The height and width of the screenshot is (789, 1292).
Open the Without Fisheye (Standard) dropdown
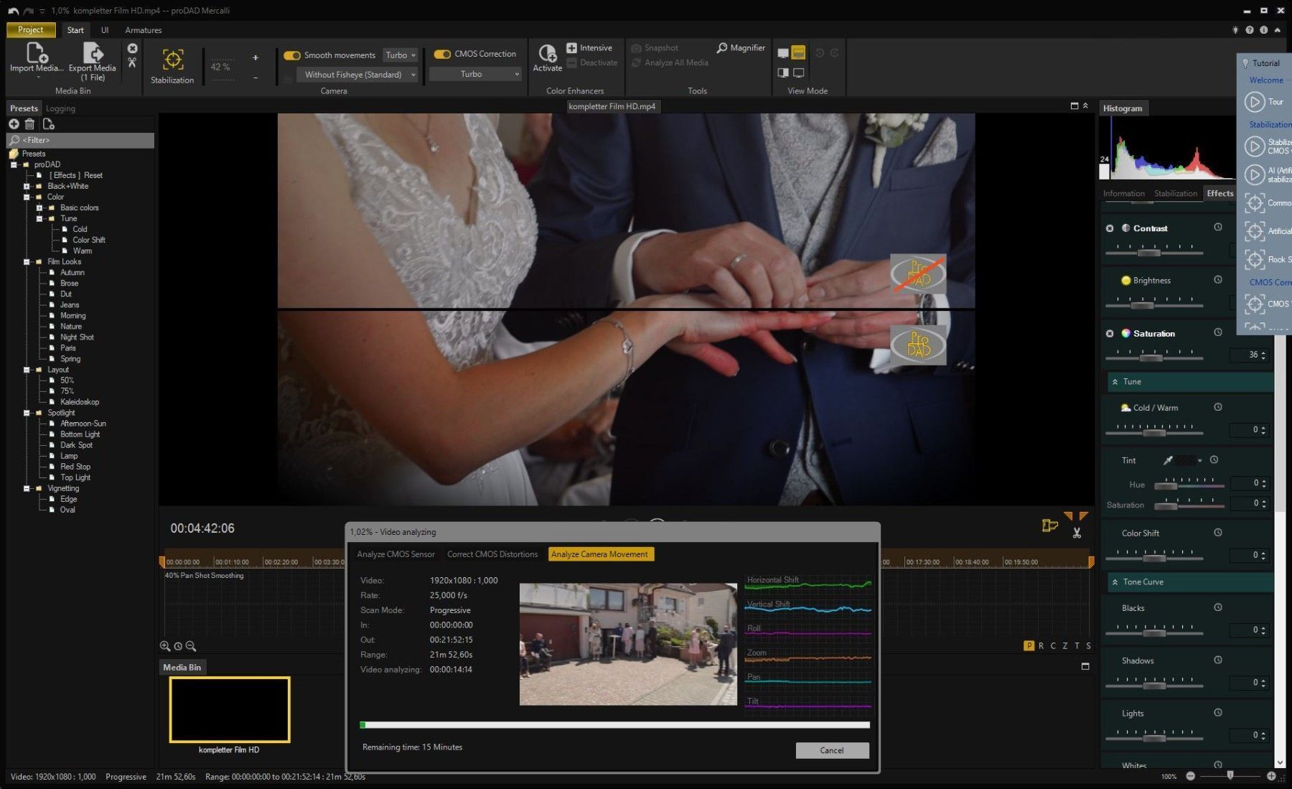(x=359, y=75)
